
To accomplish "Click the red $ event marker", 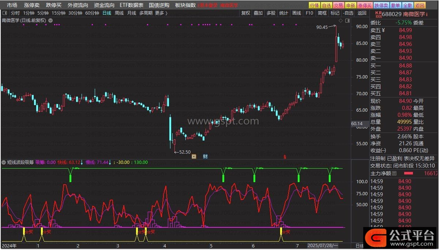I will tap(285, 157).
